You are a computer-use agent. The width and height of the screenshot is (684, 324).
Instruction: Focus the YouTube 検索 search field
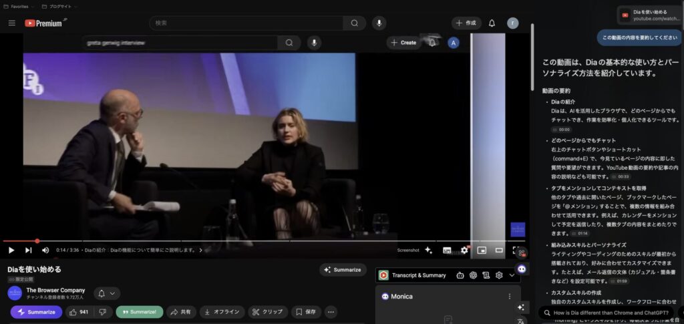tap(246, 23)
